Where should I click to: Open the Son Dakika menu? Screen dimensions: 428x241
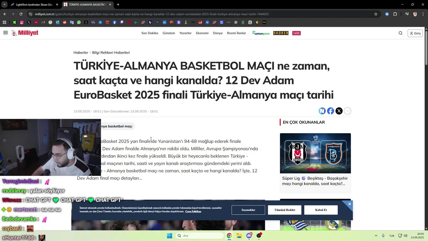point(149,33)
